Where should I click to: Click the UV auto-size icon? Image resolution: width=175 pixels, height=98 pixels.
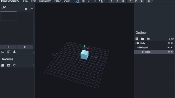pyautogui.click(x=8, y=52)
